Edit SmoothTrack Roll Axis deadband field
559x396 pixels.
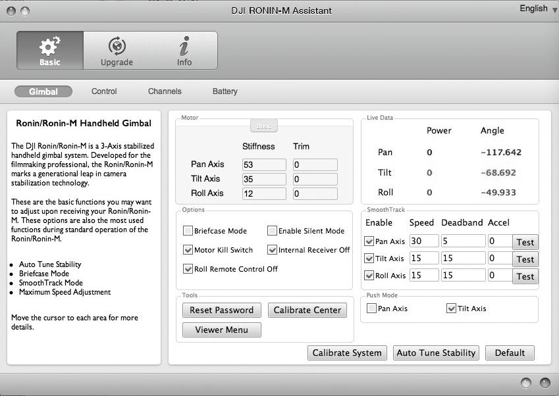pos(464,275)
